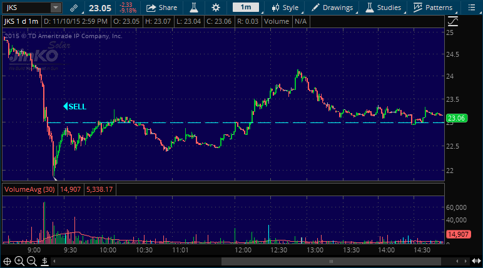483x268 pixels.
Task: Click the Volume N/A header field
Action: pos(285,21)
